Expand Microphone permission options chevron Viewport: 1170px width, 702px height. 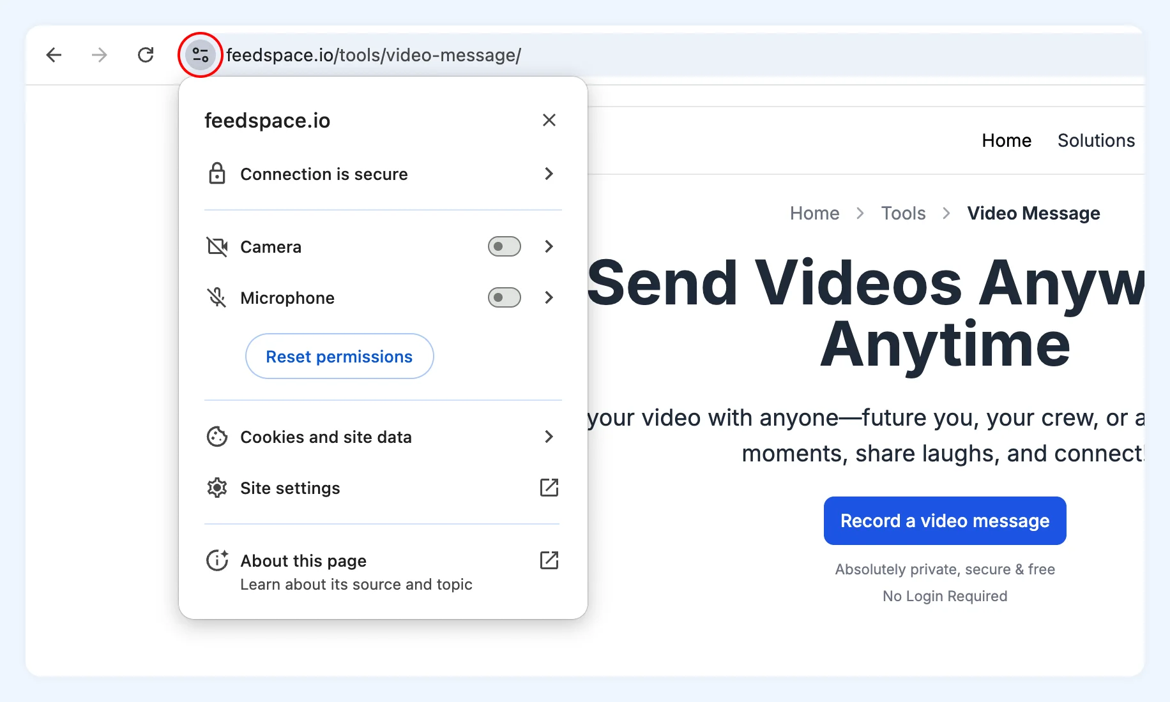[x=549, y=297]
